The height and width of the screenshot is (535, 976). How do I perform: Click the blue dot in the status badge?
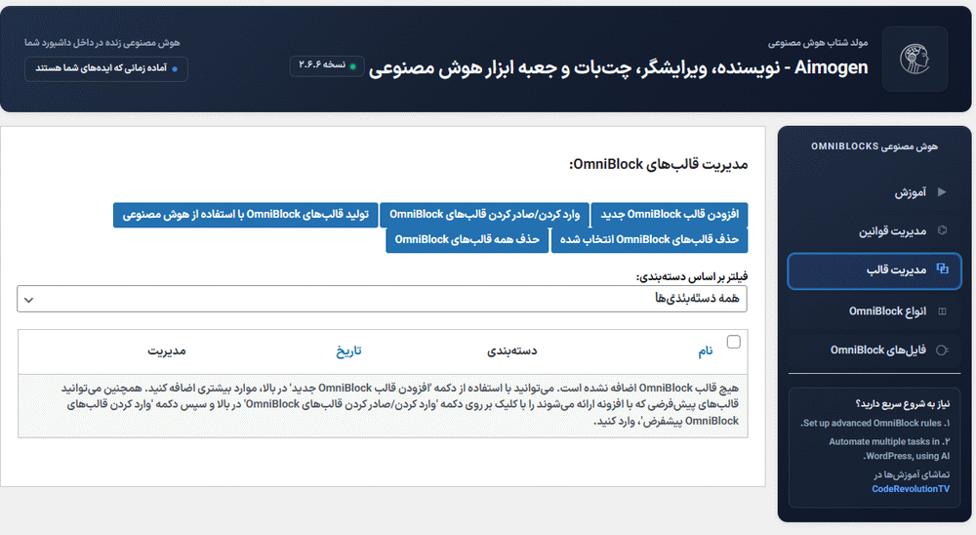(175, 68)
